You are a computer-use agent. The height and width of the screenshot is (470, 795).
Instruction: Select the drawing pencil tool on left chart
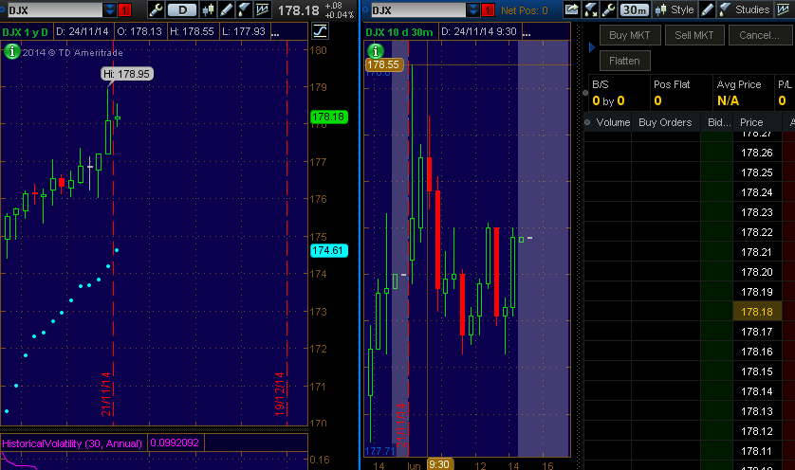click(225, 10)
